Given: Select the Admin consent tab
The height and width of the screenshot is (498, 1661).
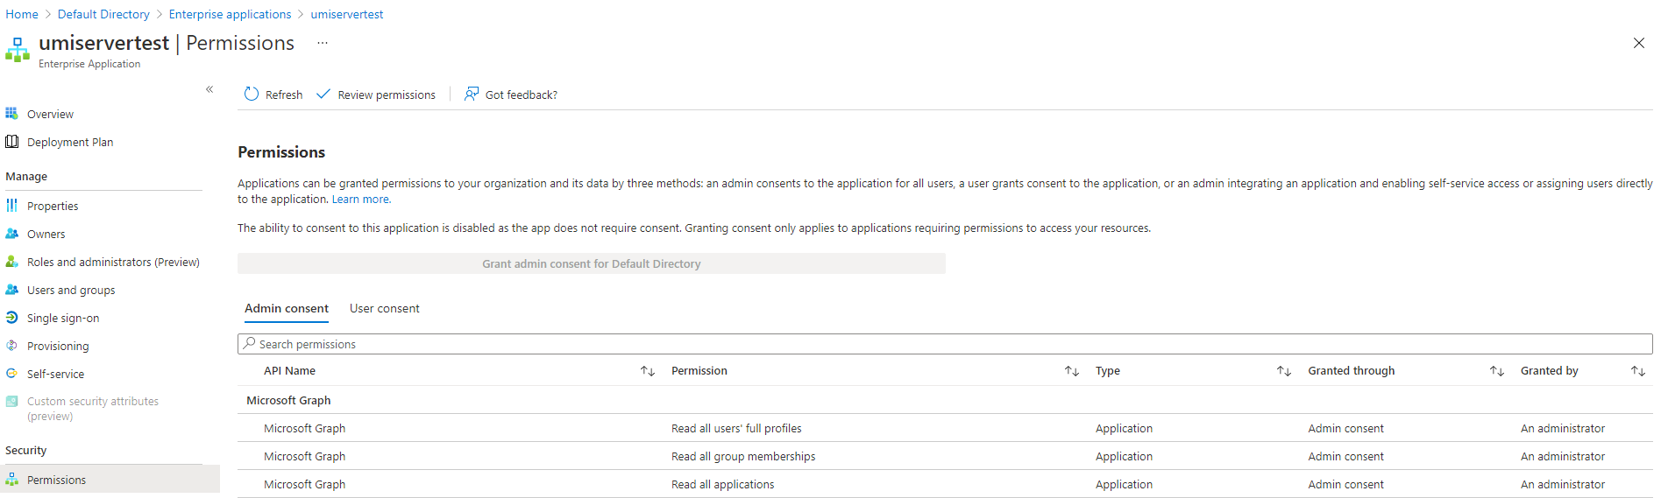Looking at the screenshot, I should (287, 309).
